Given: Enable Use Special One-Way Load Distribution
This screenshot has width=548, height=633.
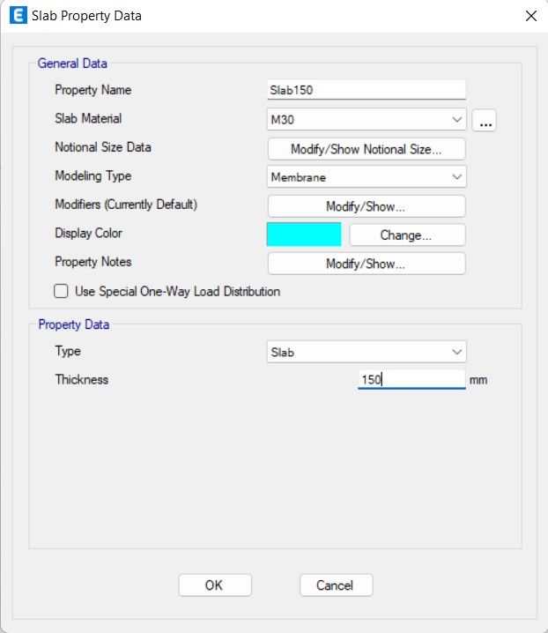Looking at the screenshot, I should click(61, 291).
